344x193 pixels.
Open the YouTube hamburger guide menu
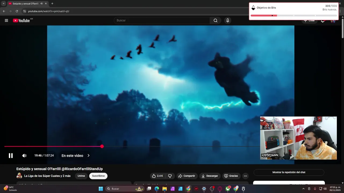[6, 20]
